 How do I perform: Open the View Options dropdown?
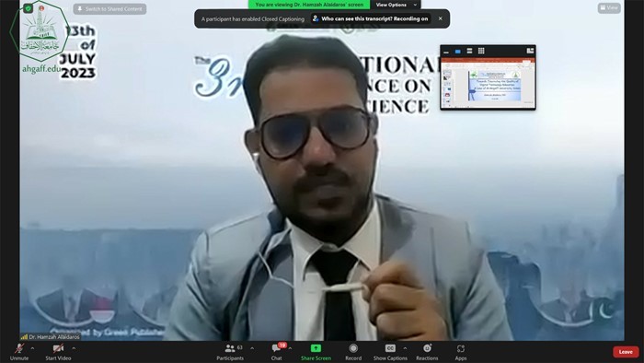396,5
